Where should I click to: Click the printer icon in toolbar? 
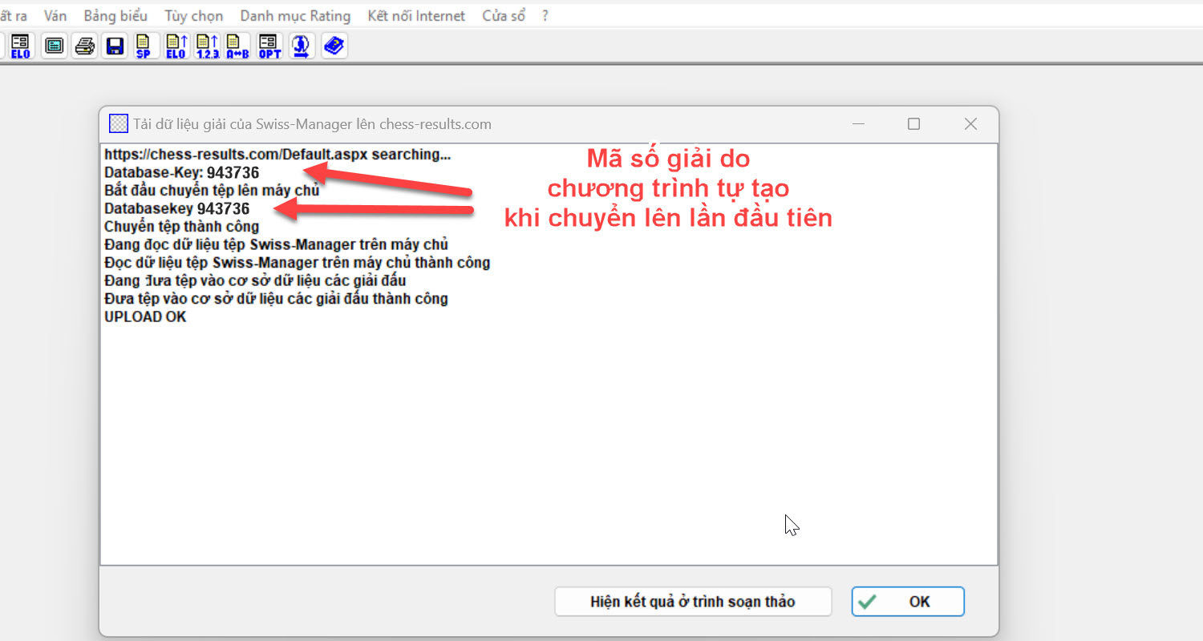pyautogui.click(x=85, y=46)
